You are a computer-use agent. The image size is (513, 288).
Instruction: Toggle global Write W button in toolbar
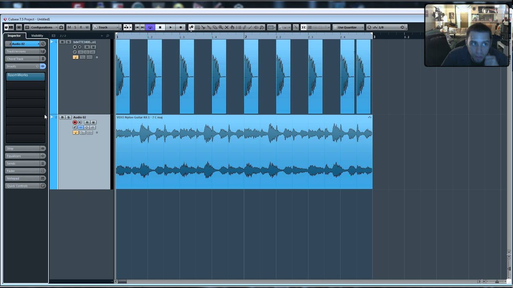click(87, 27)
